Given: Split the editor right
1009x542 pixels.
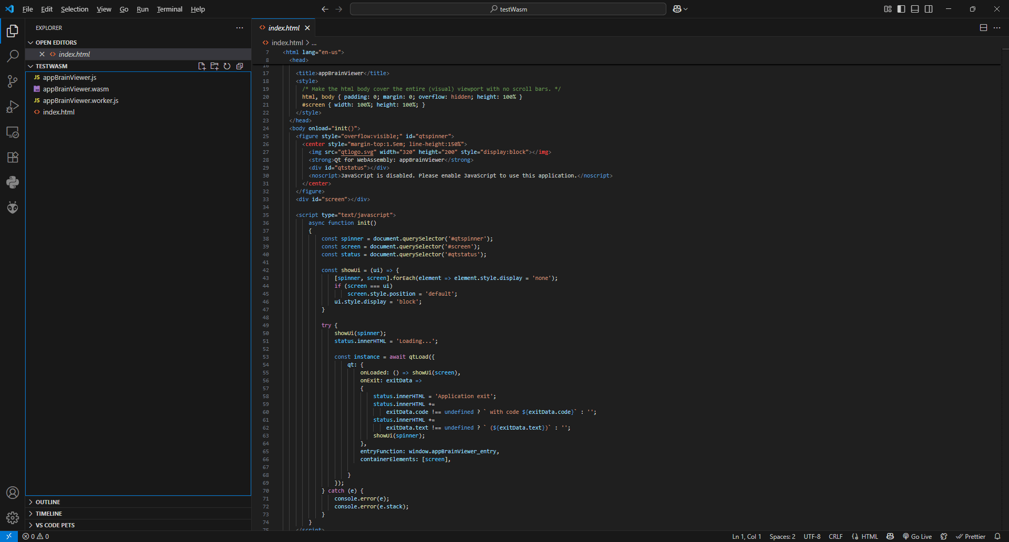Looking at the screenshot, I should [x=983, y=28].
